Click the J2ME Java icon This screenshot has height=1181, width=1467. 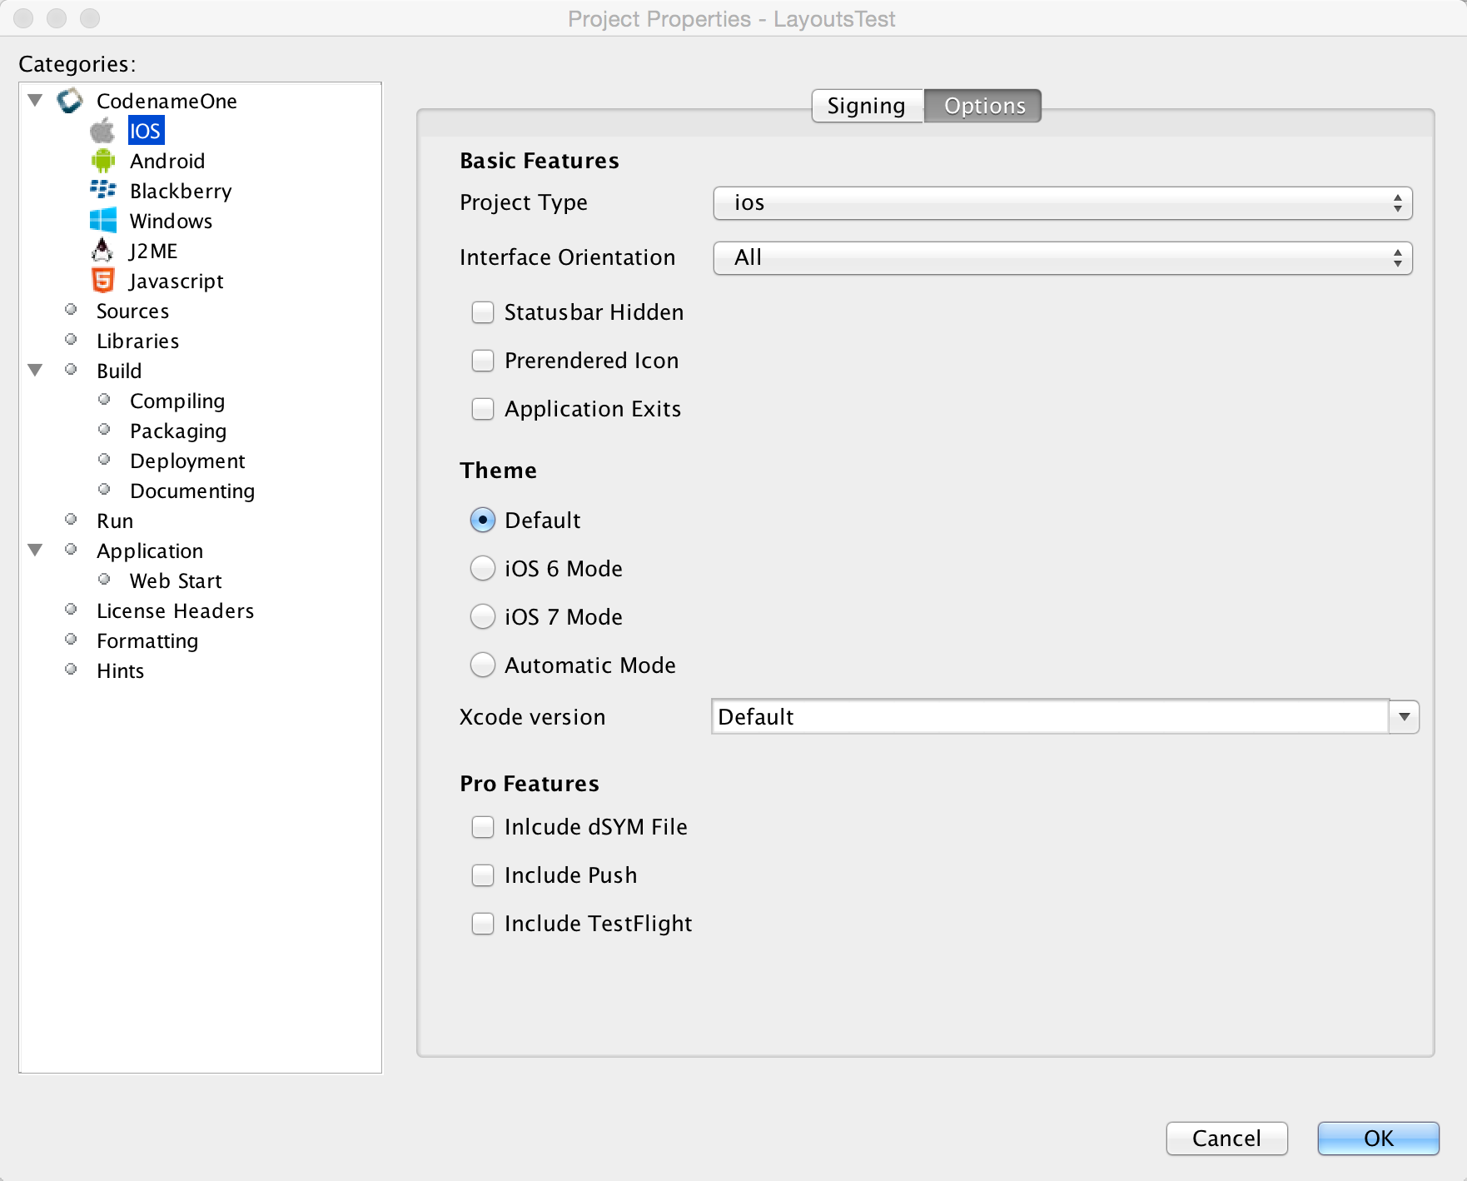[102, 251]
